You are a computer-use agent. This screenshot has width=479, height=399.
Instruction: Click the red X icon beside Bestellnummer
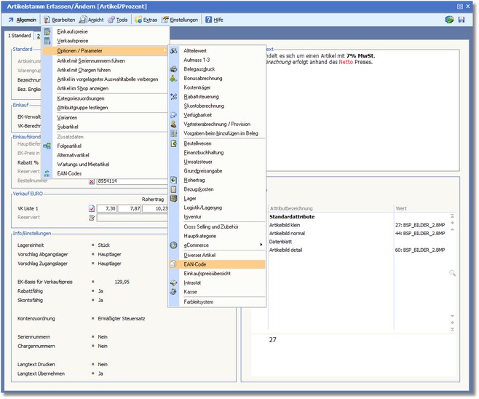click(x=92, y=181)
